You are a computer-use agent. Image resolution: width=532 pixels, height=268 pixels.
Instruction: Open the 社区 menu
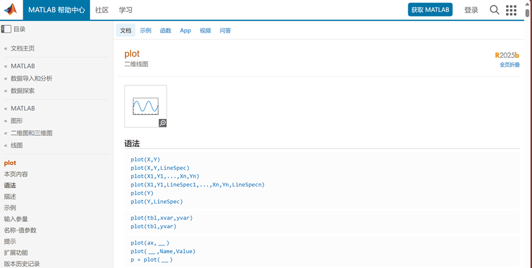pyautogui.click(x=101, y=10)
